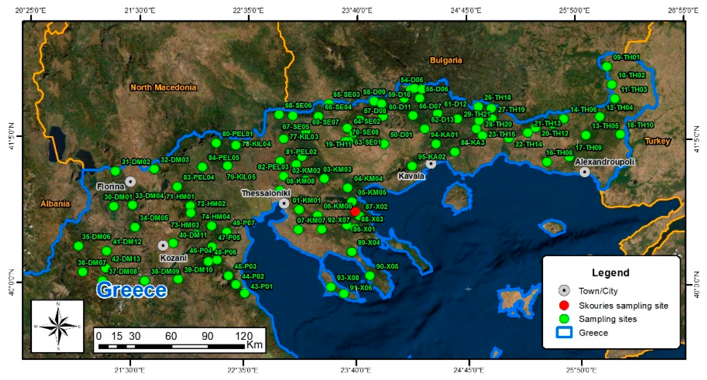Image resolution: width=707 pixels, height=380 pixels.
Task: Click the Kozani town marker
Action: [x=163, y=245]
